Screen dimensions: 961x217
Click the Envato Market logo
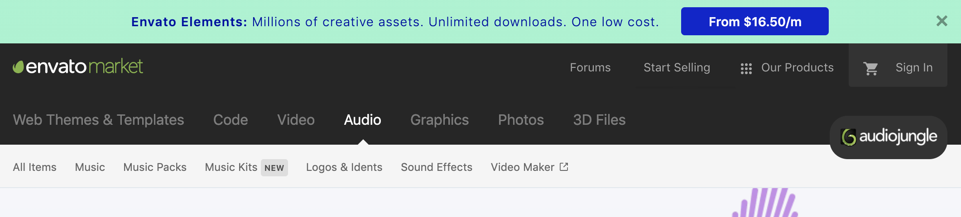tap(78, 67)
